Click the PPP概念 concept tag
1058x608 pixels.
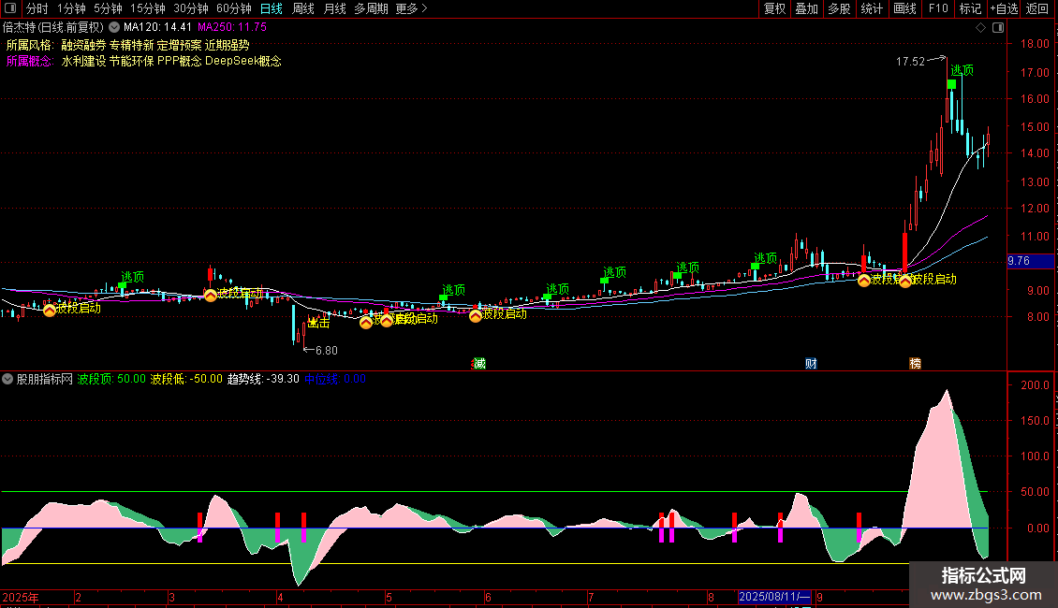pyautogui.click(x=180, y=62)
